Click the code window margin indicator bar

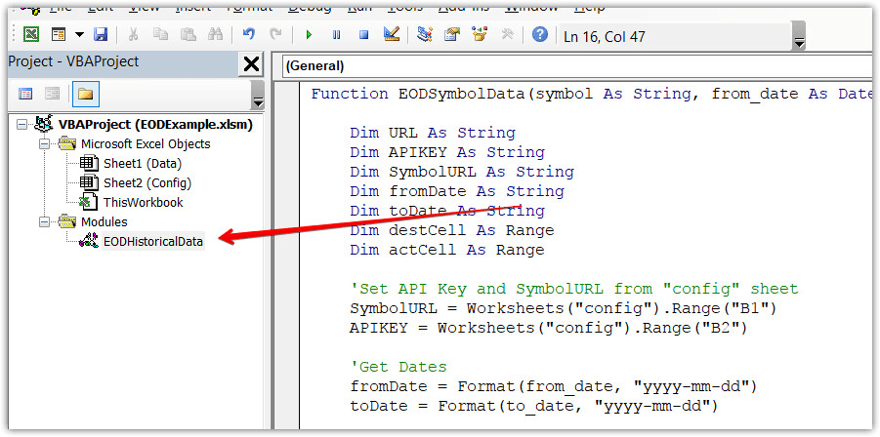287,255
